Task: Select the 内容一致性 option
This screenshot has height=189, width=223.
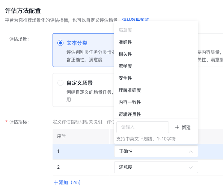Action: pyautogui.click(x=156, y=102)
